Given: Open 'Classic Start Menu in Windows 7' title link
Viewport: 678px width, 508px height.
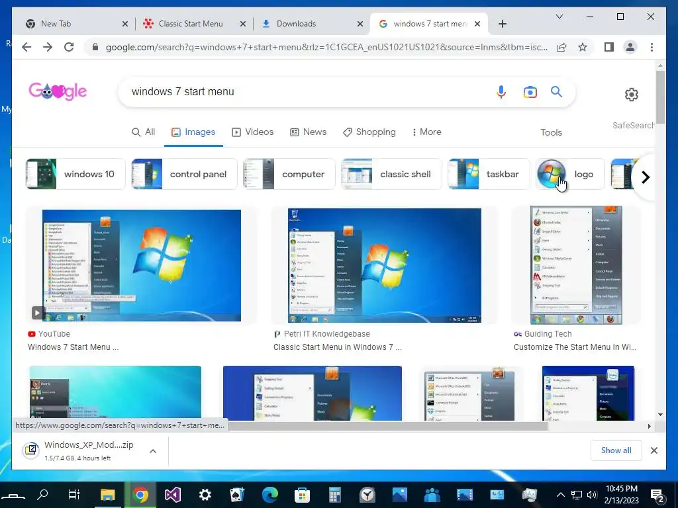Looking at the screenshot, I should pyautogui.click(x=337, y=347).
